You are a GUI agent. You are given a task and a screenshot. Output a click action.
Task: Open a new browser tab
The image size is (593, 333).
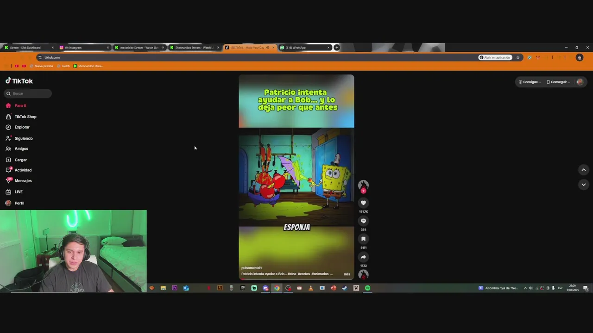337,48
